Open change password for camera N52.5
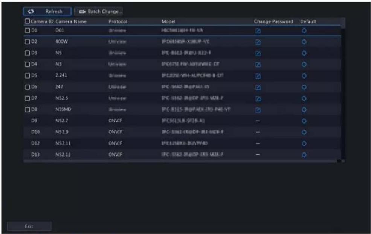Image resolution: width=371 pixels, height=234 pixels. point(258,99)
